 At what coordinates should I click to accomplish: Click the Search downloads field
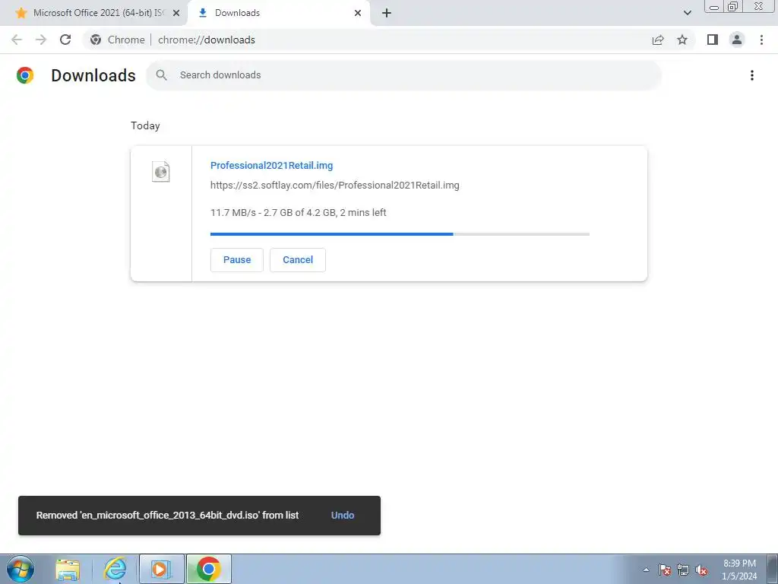(x=404, y=75)
